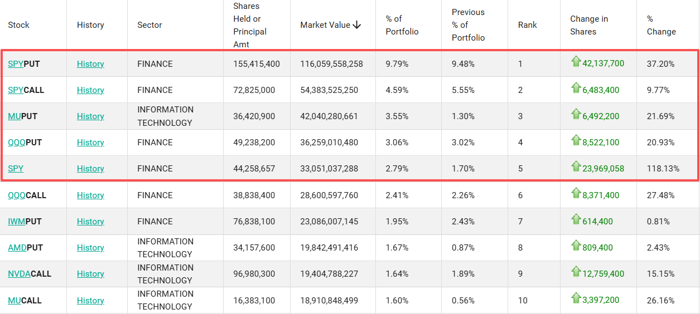
Task: Select percent change 0.81%
Action: coord(658,222)
